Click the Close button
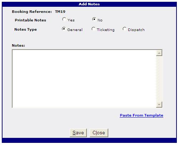Viewport: 179px width, 145px height. click(99, 133)
